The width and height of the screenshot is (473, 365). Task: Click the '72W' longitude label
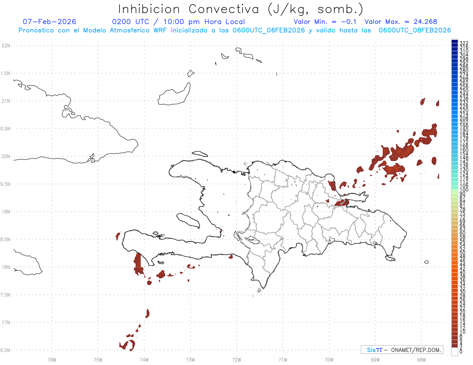236,359
